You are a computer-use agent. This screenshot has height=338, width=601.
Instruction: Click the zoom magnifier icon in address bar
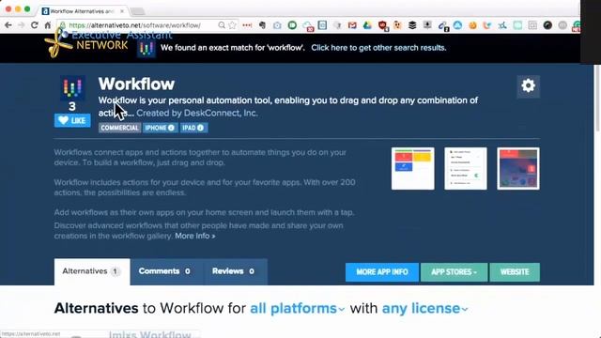click(222, 25)
